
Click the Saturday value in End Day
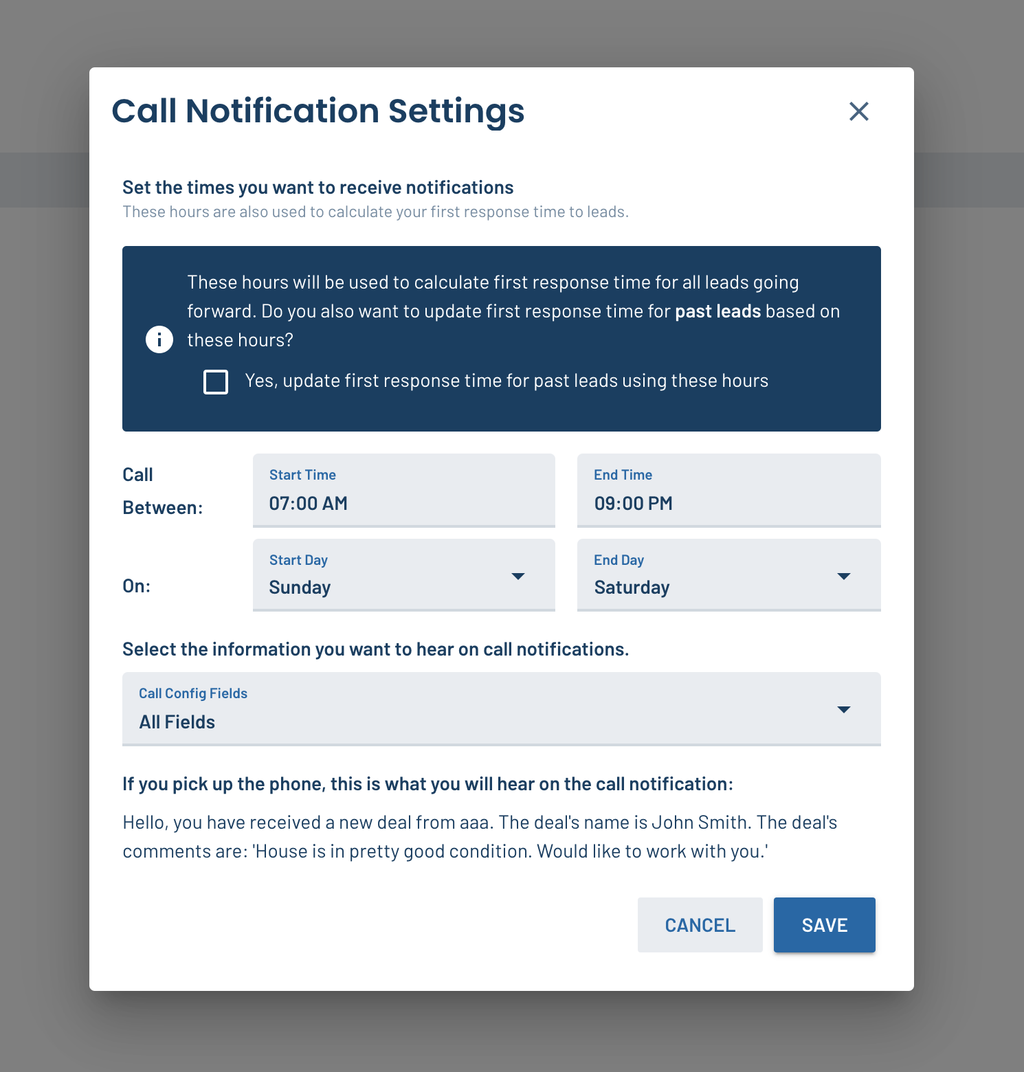(632, 588)
